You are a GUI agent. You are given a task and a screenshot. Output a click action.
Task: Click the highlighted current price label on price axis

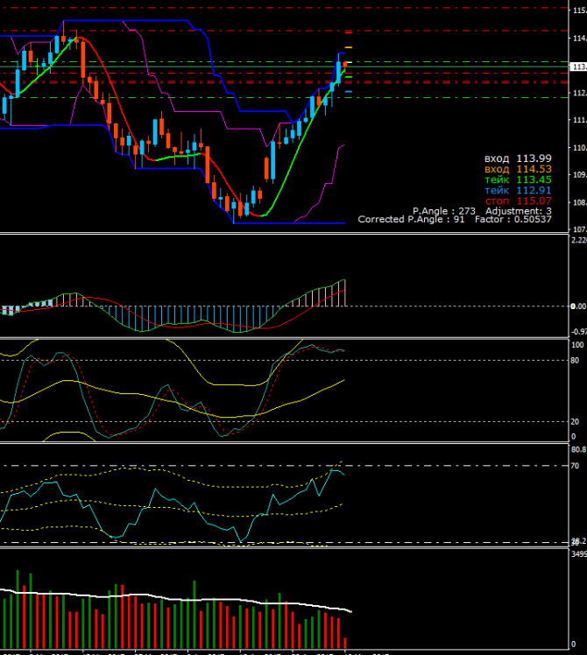[578, 67]
